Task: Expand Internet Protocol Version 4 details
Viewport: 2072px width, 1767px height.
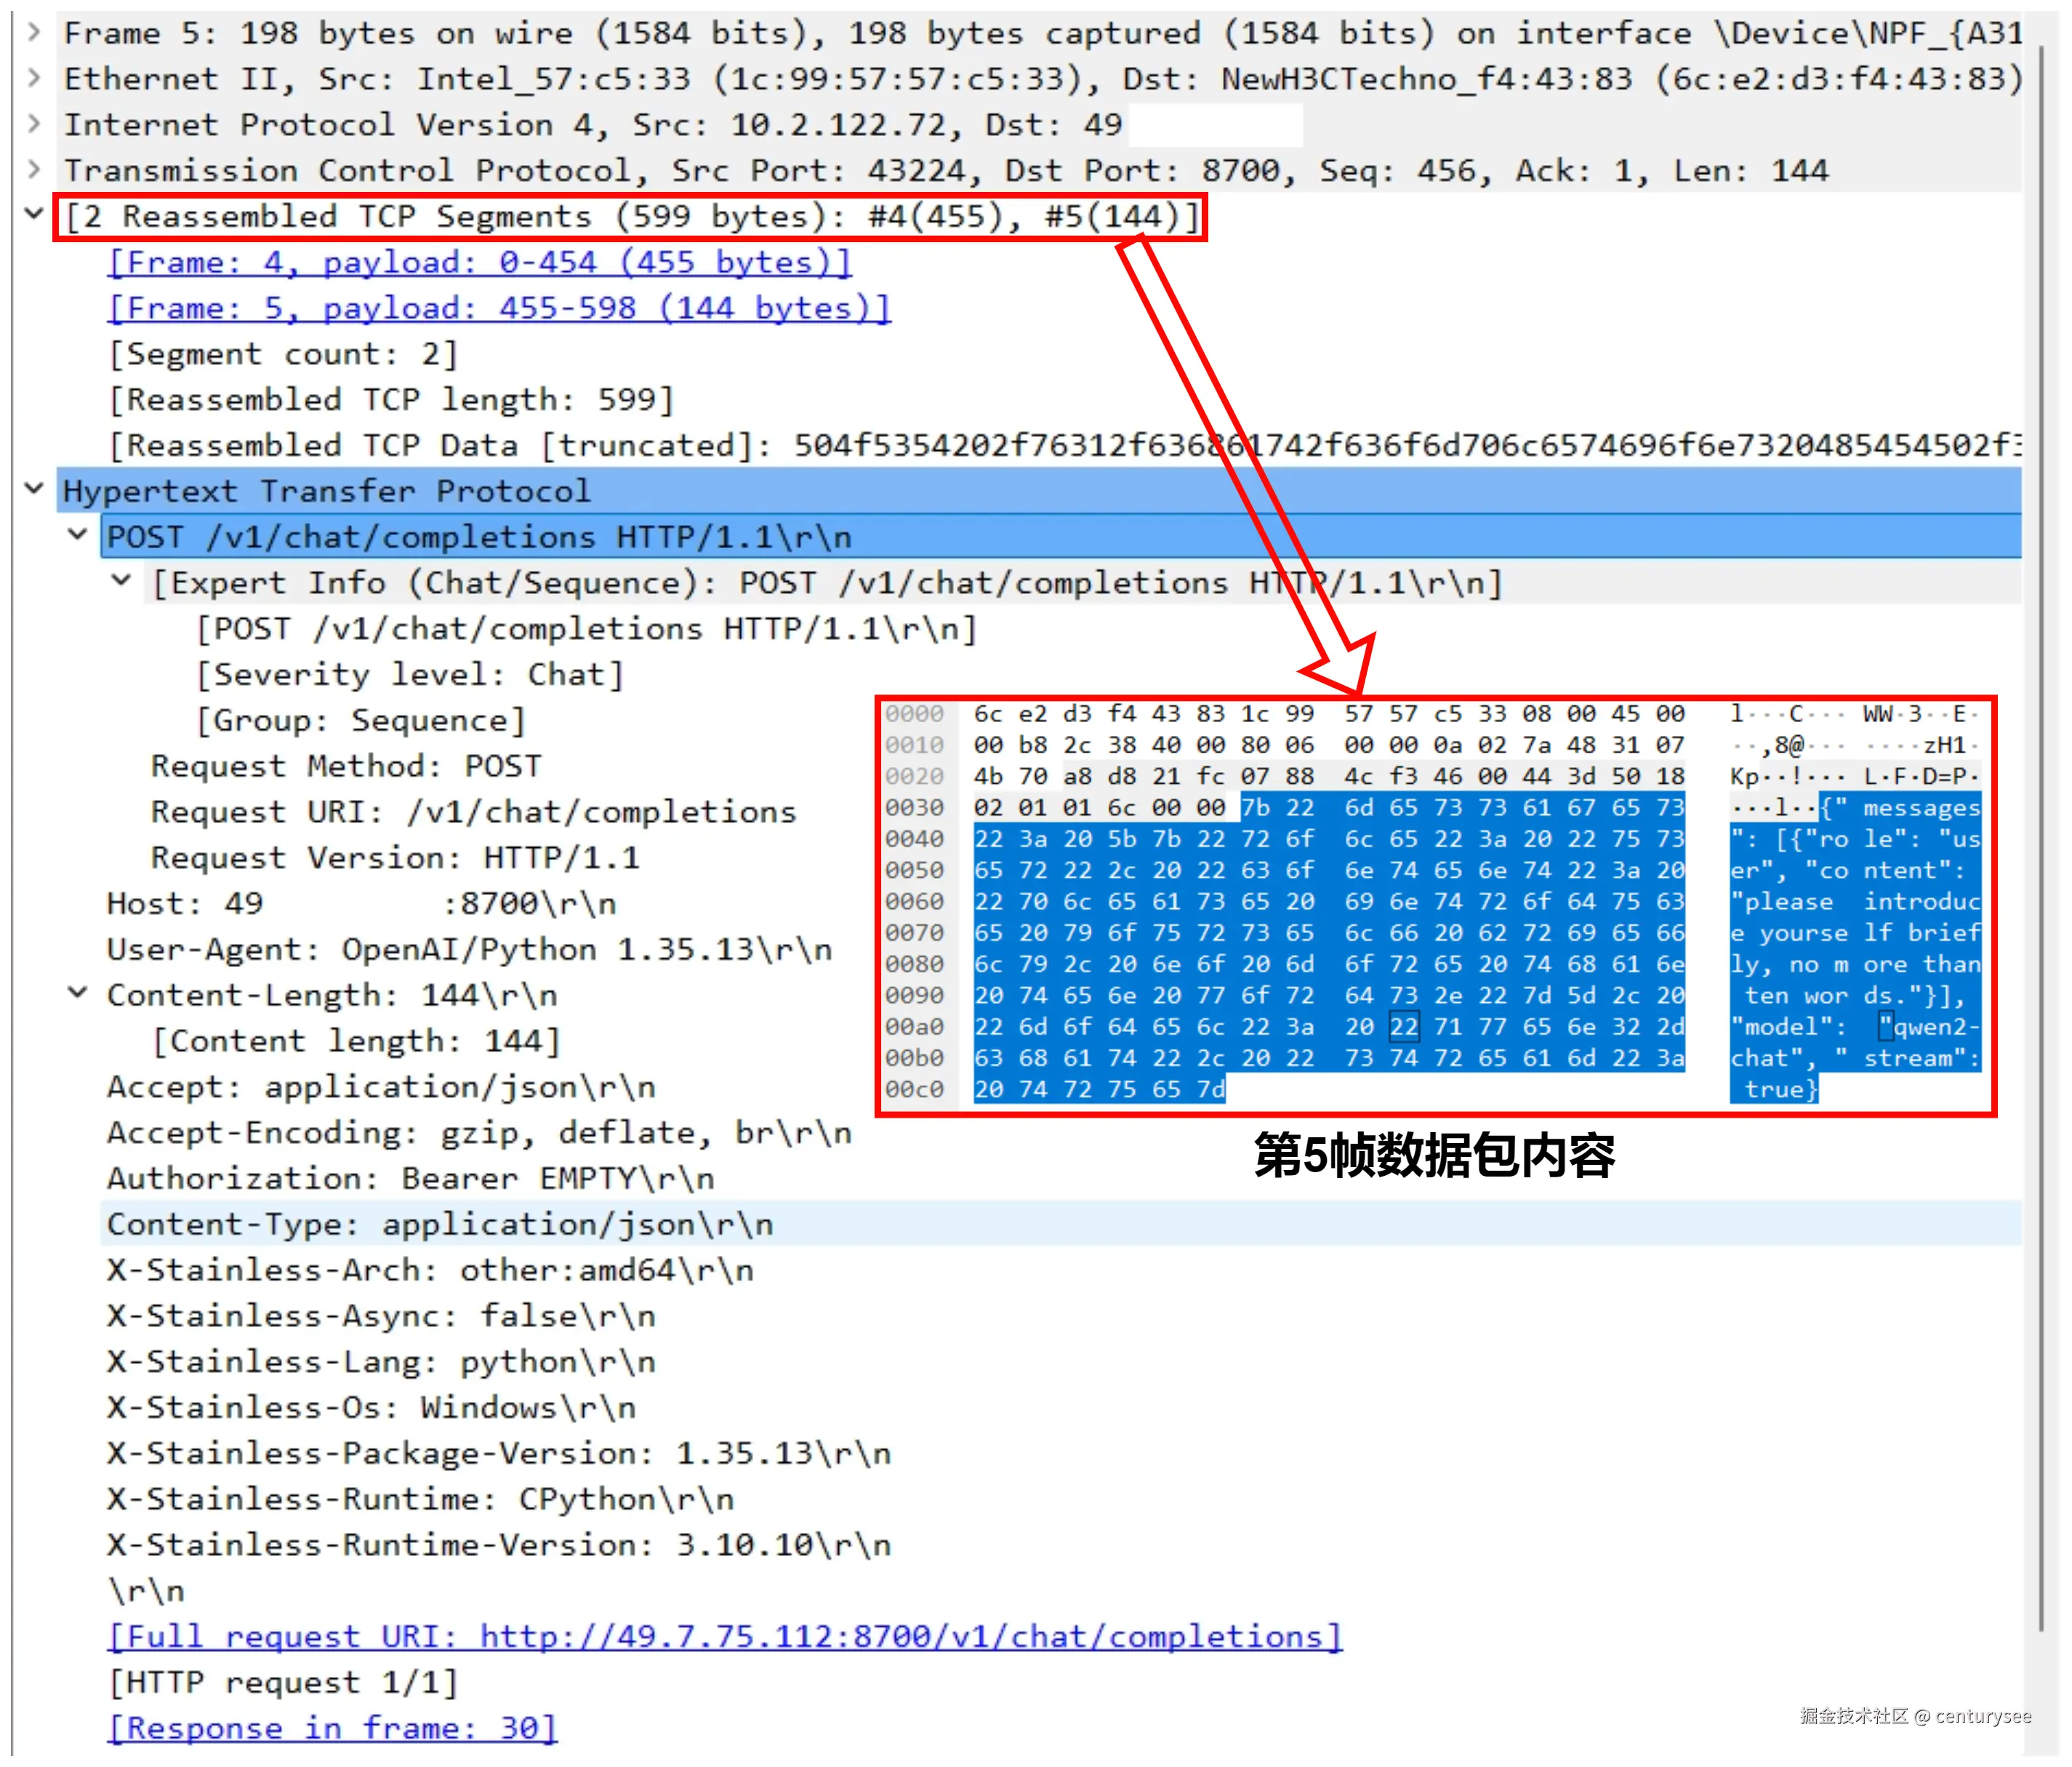Action: point(34,124)
